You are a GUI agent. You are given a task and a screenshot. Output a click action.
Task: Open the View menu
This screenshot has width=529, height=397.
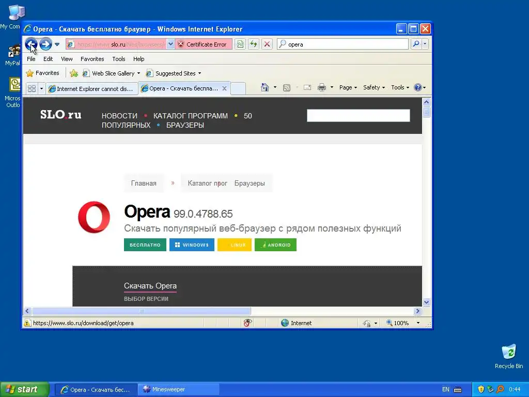click(67, 59)
